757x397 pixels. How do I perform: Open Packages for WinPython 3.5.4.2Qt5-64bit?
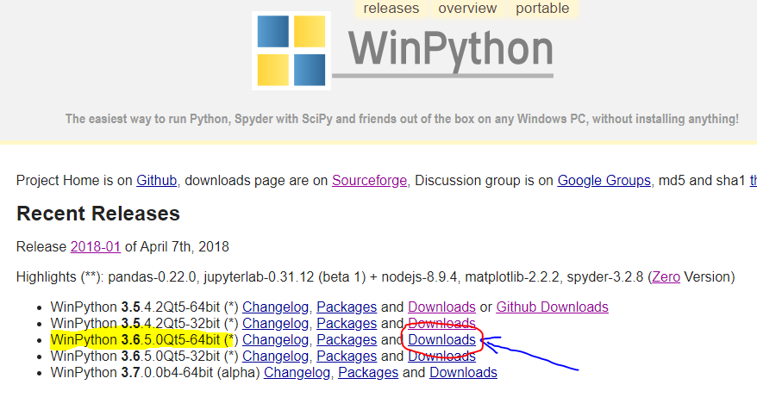coord(347,307)
